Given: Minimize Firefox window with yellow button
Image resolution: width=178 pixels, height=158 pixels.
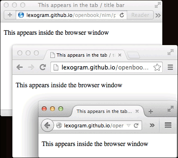Looking at the screenshot, I should click(x=52, y=109).
